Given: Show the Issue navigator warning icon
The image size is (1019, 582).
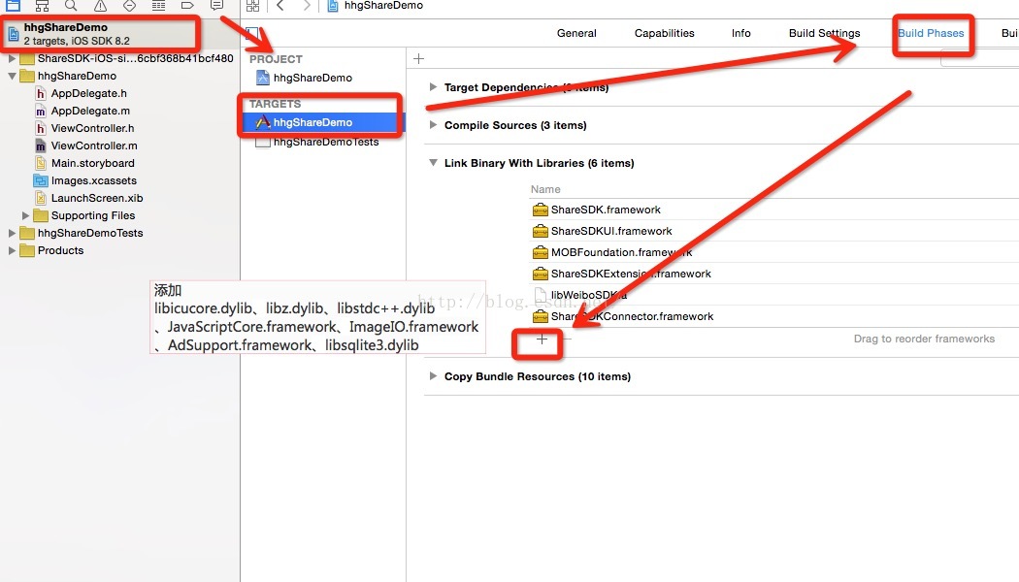Looking at the screenshot, I should (100, 5).
